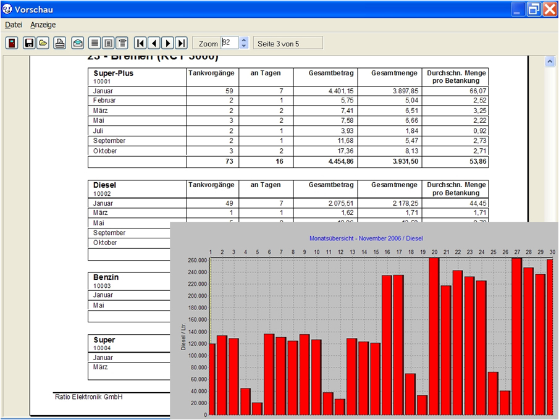Jump to the last page

(181, 43)
